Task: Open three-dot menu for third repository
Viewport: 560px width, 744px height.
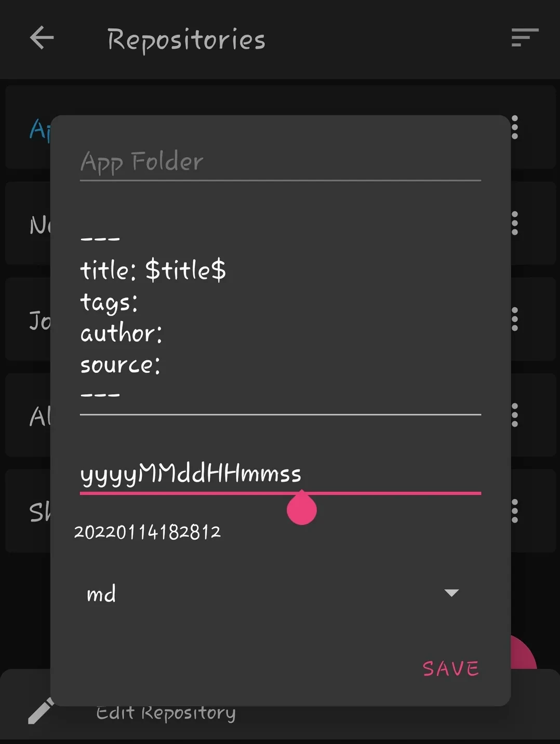Action: tap(515, 319)
